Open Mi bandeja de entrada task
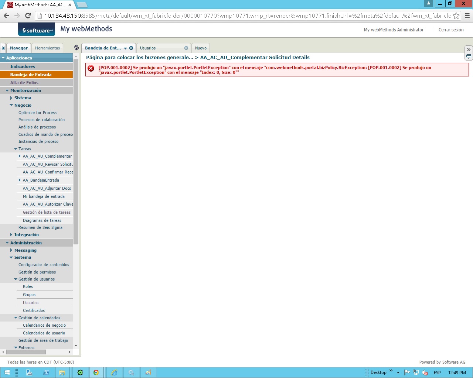 tap(44, 196)
